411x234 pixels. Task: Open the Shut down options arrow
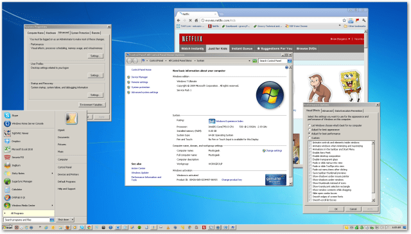point(73,220)
